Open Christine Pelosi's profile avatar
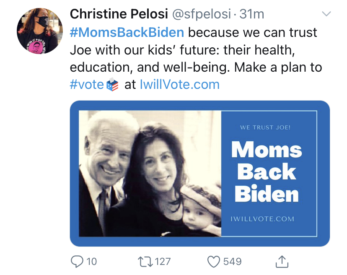347x275 pixels. point(40,31)
